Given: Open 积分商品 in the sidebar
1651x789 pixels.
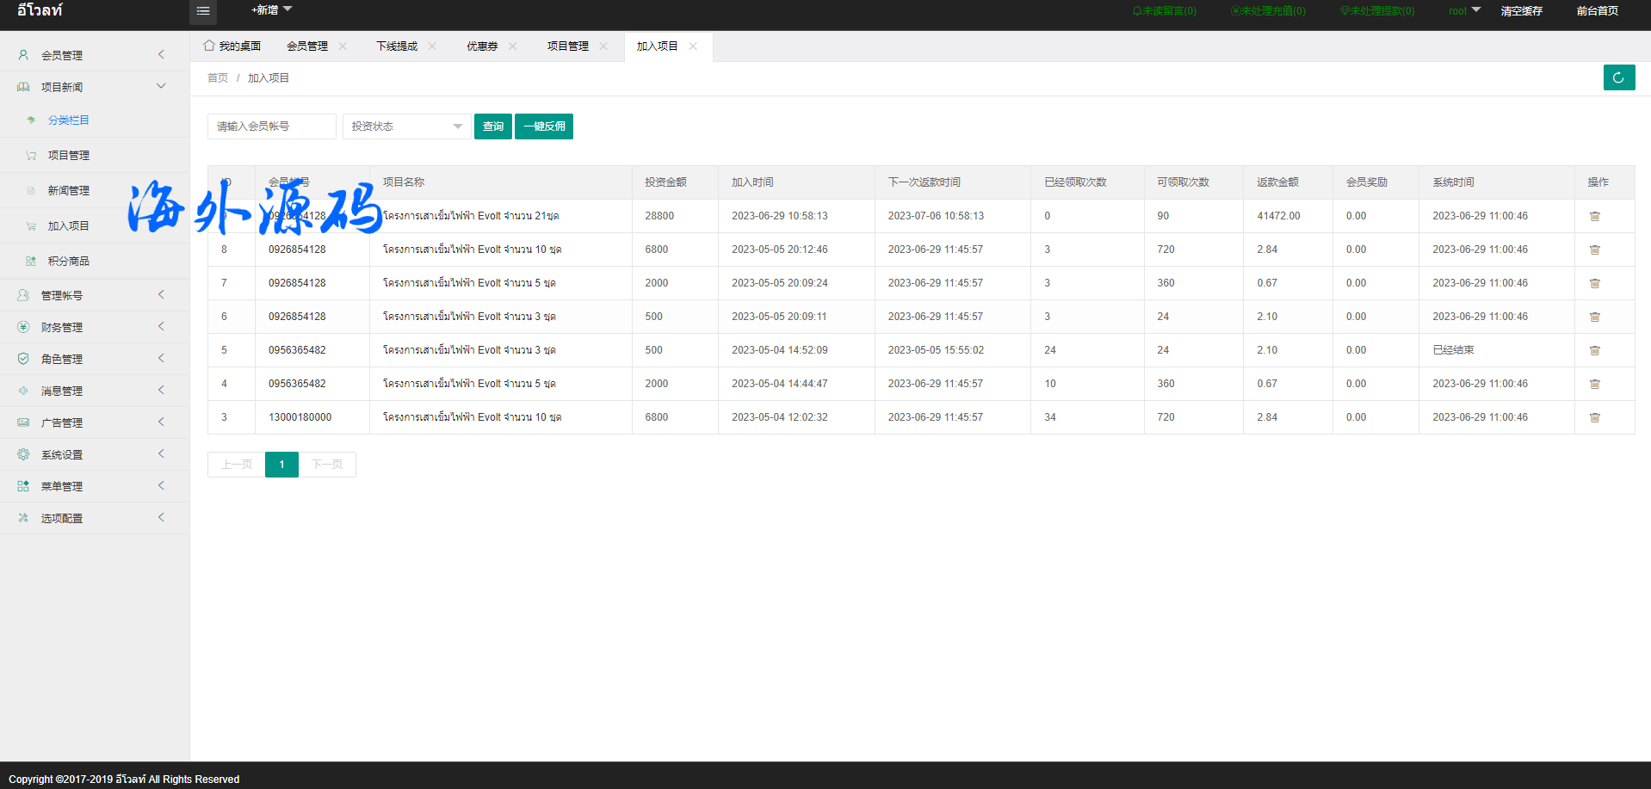Looking at the screenshot, I should [x=69, y=261].
